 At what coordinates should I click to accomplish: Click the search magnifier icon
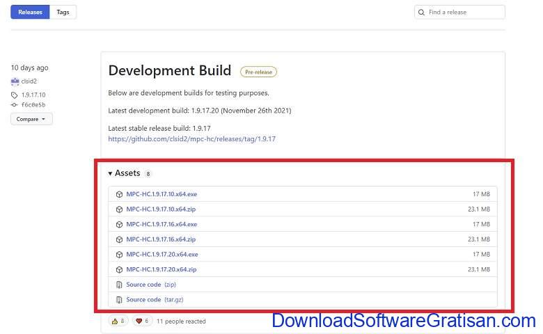[x=421, y=13]
